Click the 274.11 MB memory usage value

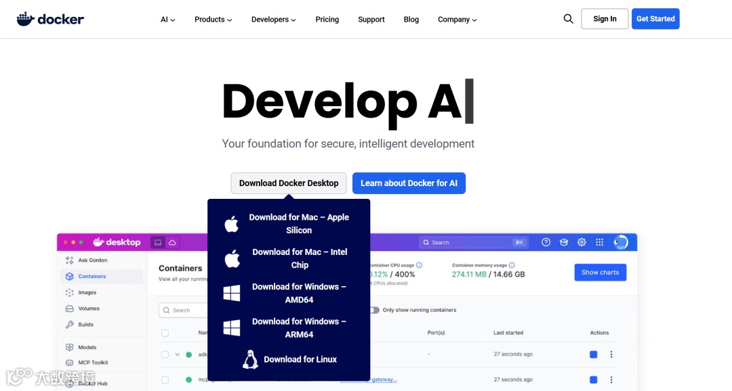(x=469, y=275)
